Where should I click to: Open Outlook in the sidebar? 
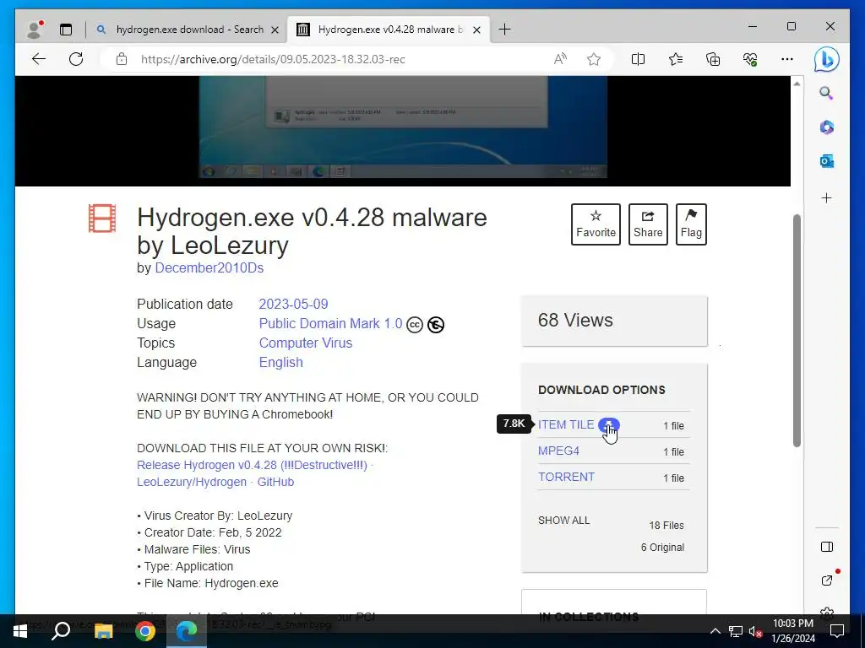coord(826,161)
